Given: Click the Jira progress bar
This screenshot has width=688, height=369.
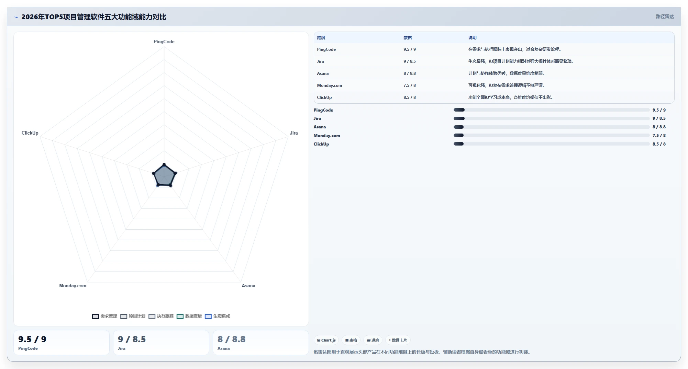Looking at the screenshot, I should (x=552, y=118).
